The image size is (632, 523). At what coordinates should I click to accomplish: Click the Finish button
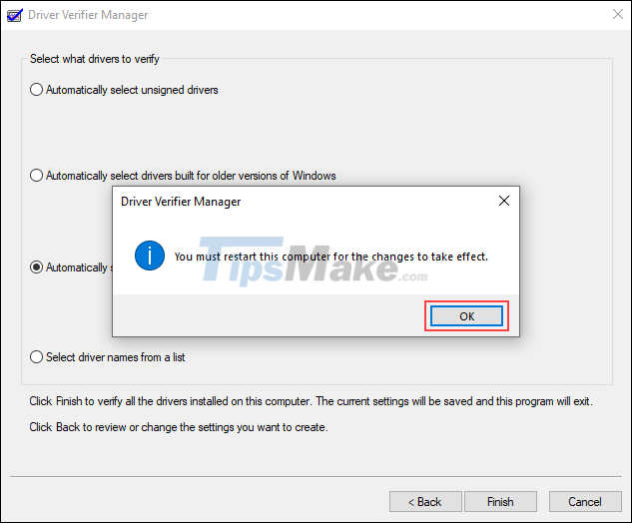(x=500, y=502)
